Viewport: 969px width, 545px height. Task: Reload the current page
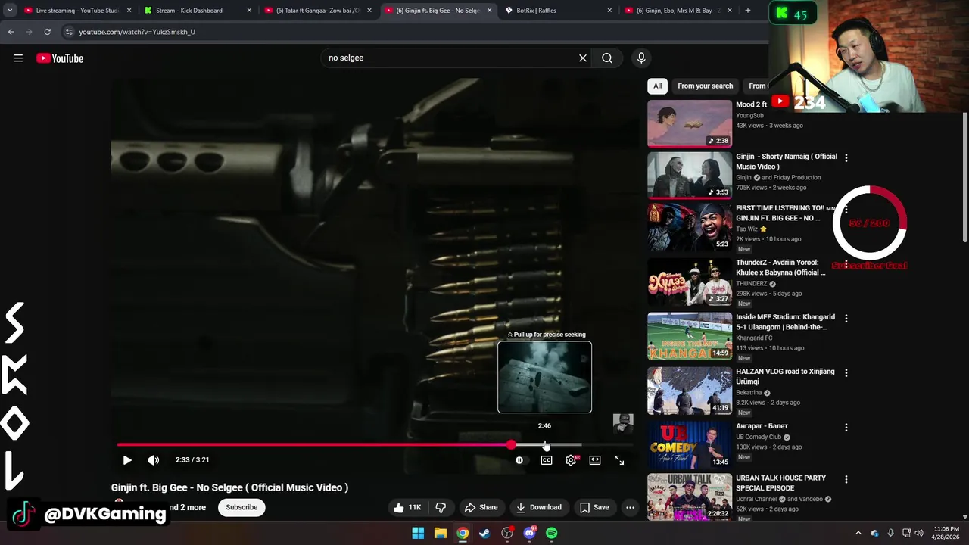pos(47,32)
